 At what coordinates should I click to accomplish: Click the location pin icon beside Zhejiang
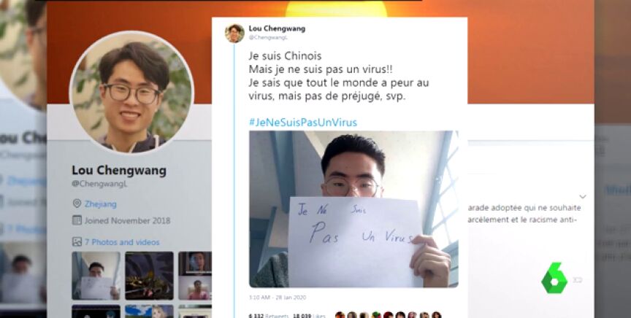pos(77,203)
